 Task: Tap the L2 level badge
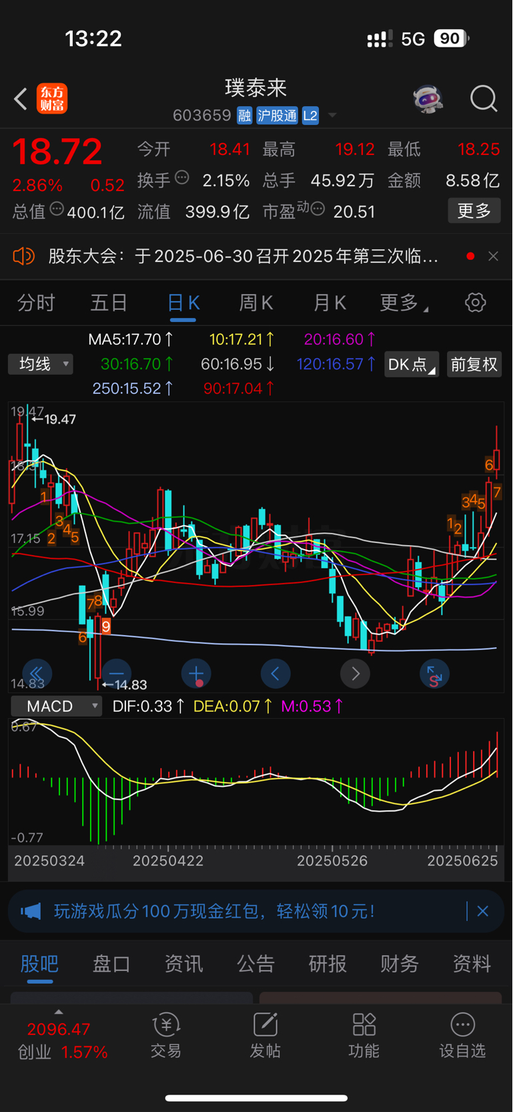pos(310,116)
